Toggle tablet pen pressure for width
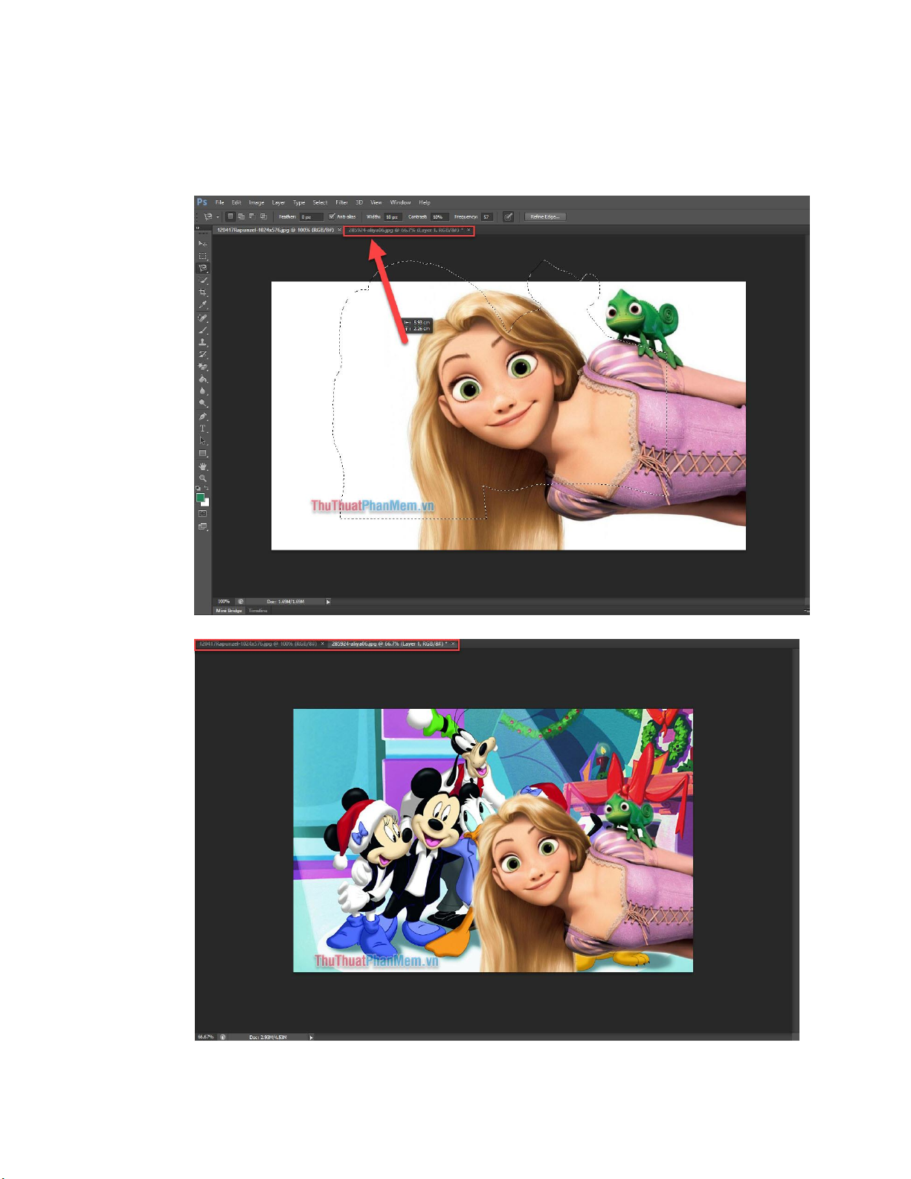This screenshot has width=911, height=1179. tap(509, 217)
